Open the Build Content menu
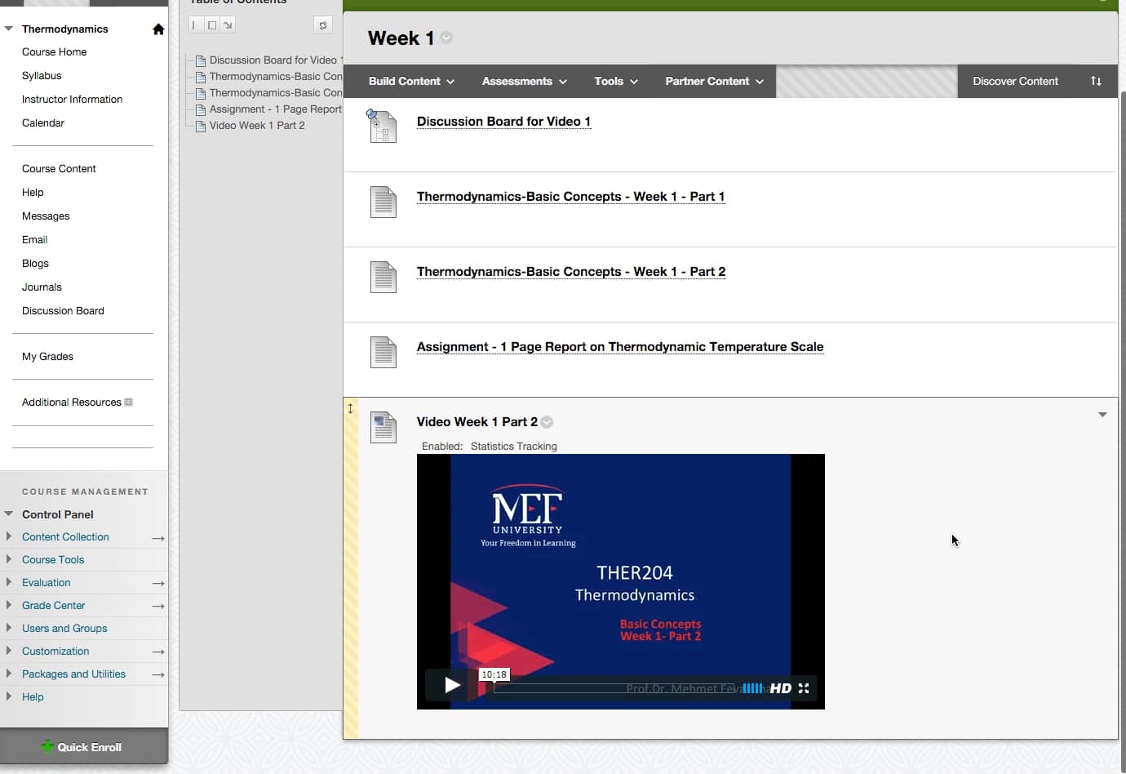This screenshot has width=1126, height=774. [411, 81]
